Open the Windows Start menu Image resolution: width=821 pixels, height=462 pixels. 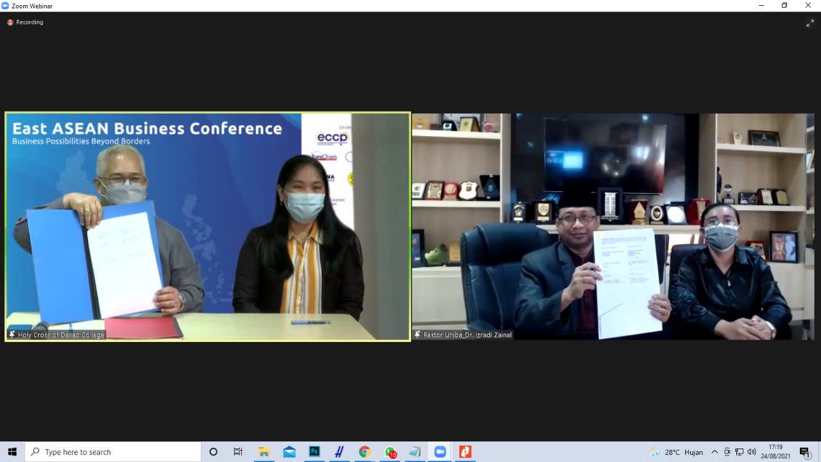pos(12,452)
